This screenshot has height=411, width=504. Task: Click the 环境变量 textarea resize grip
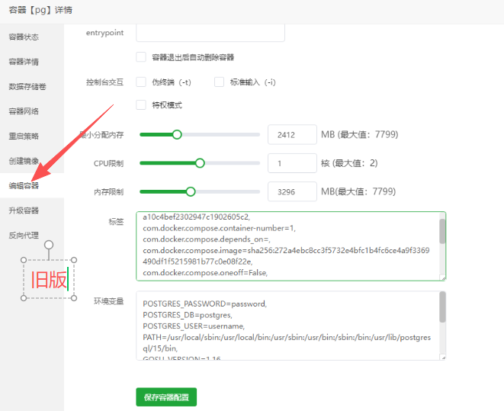click(443, 358)
